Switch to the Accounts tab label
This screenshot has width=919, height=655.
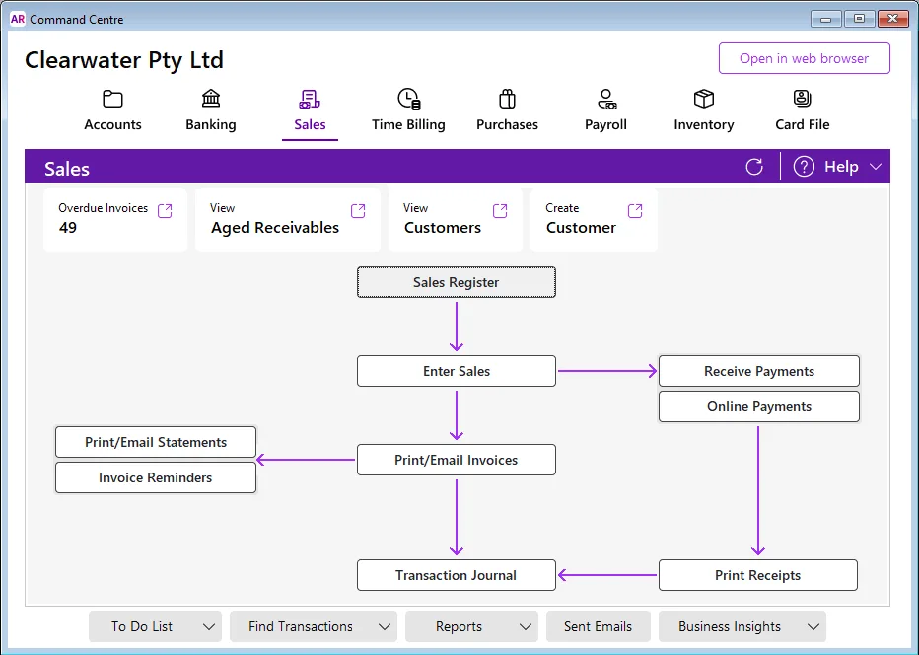tap(112, 124)
